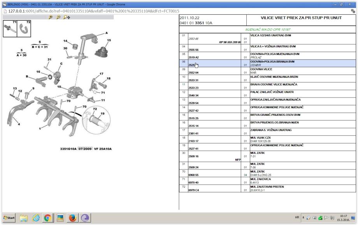This screenshot has width=358, height=225.
Task: Click part number 2555 56
Action: tap(193, 50)
